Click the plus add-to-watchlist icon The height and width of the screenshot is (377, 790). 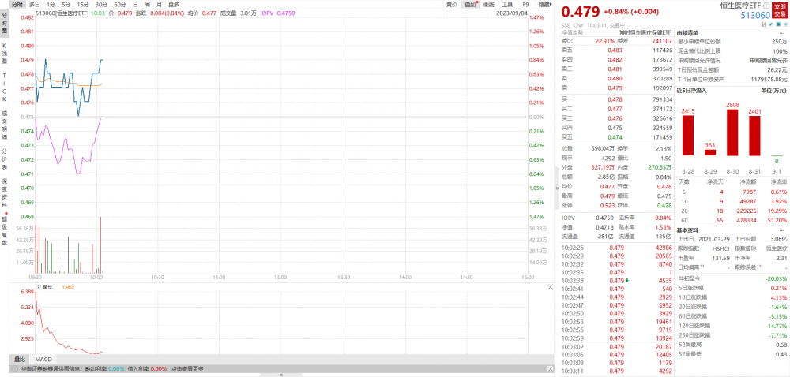[x=784, y=24]
